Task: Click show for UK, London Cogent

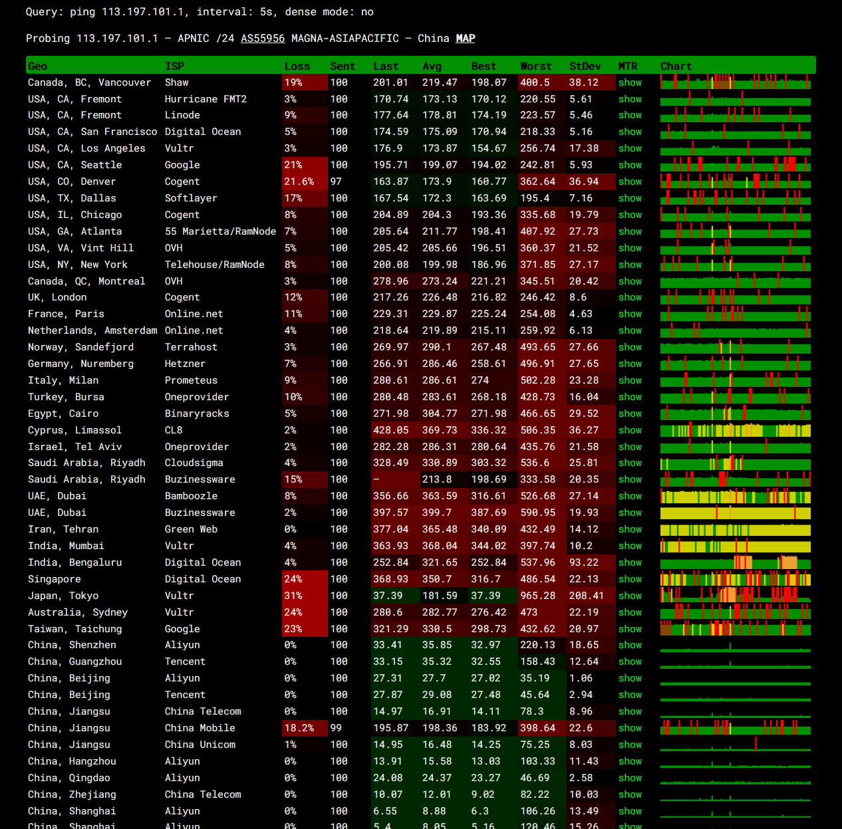Action: click(629, 297)
